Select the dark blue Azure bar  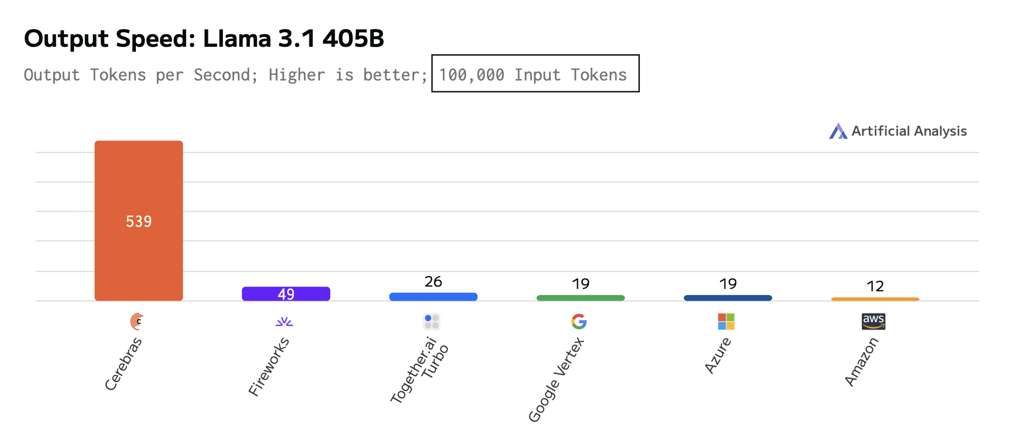pos(727,298)
